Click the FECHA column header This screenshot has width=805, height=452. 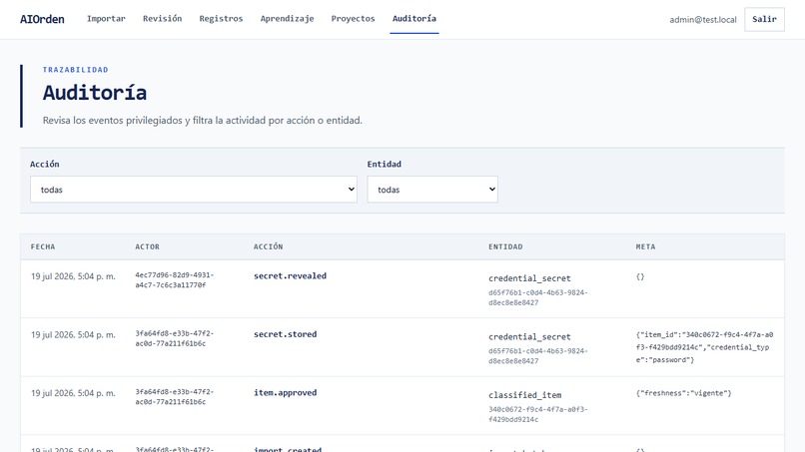[x=43, y=246]
